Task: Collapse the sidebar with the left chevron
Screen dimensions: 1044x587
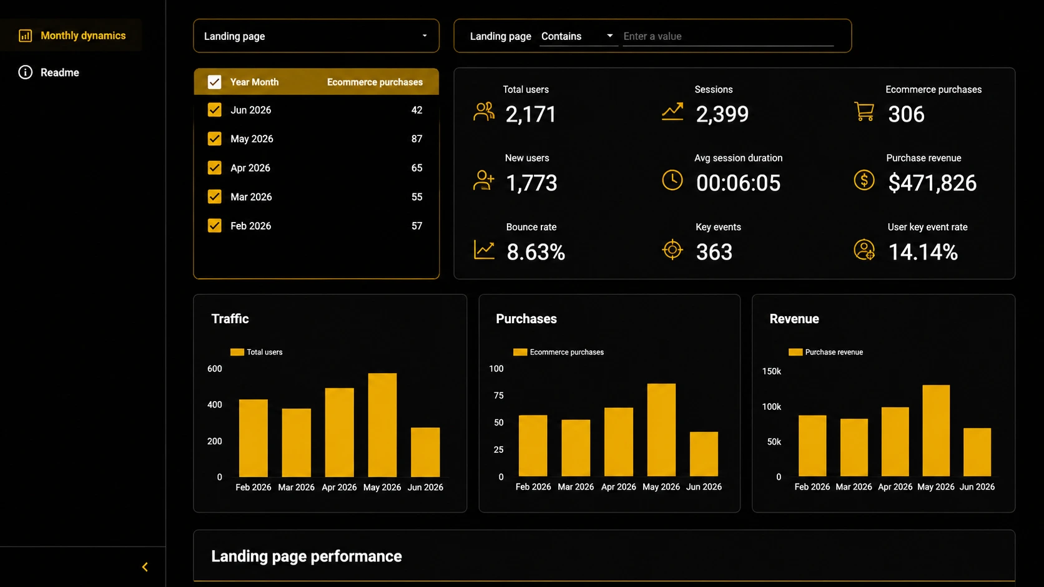Action: (x=145, y=567)
